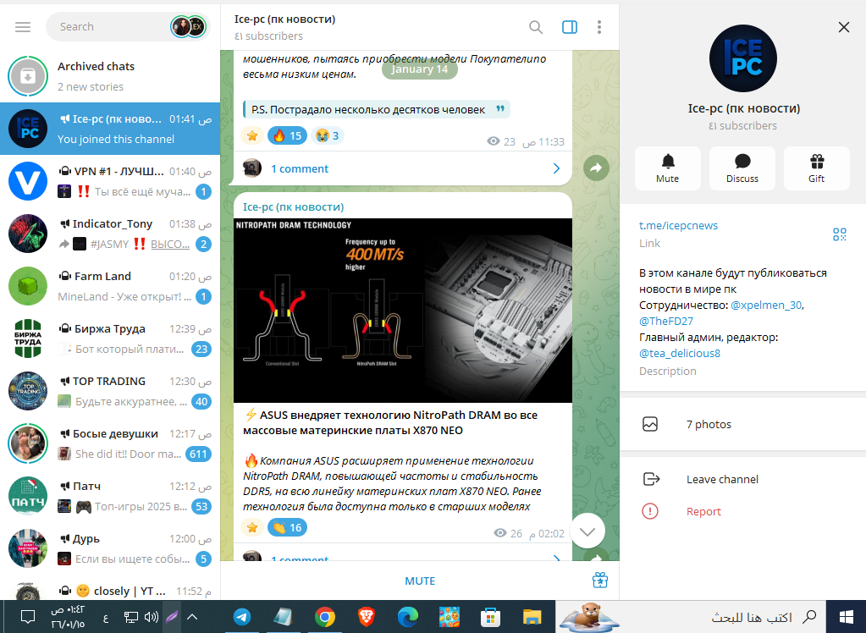
Task: Close the channel info panel
Action: 843,27
